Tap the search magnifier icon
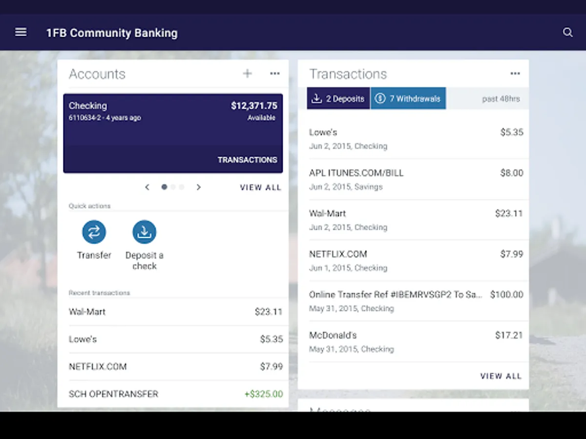 tap(567, 32)
